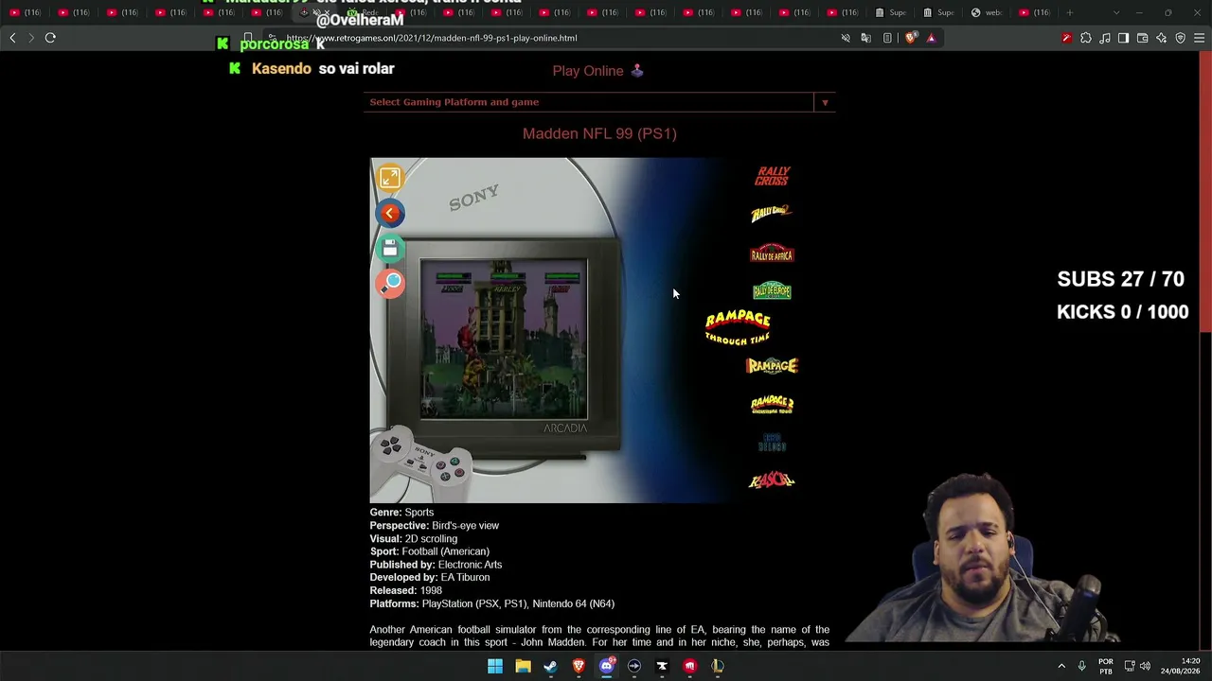Toggle the browser sidebar panel

click(1124, 38)
